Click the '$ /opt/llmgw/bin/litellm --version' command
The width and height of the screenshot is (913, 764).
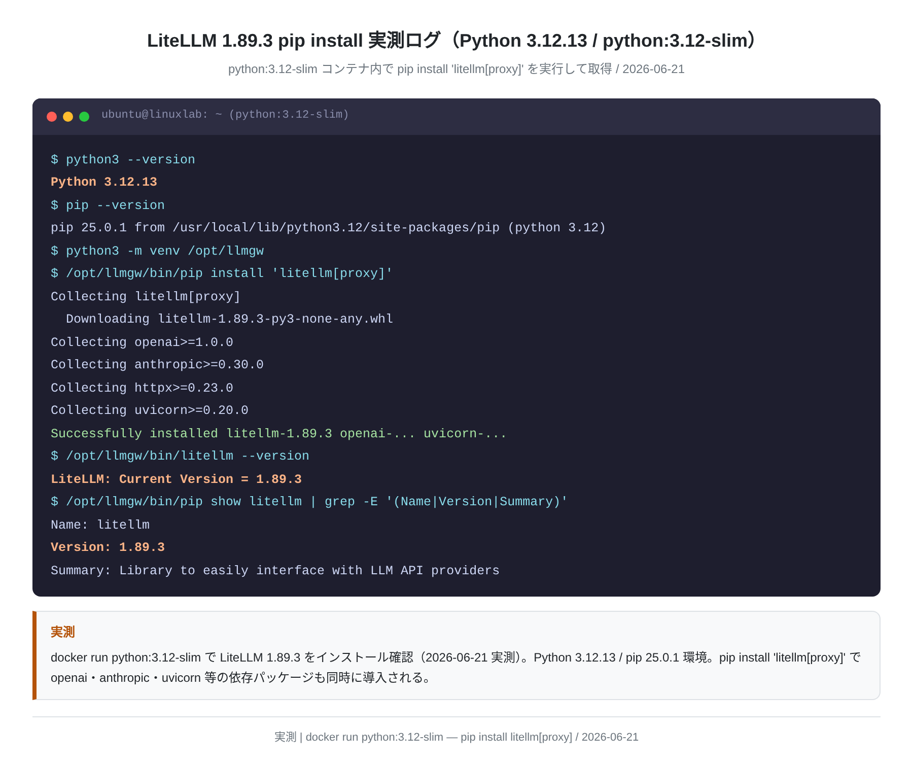click(180, 456)
